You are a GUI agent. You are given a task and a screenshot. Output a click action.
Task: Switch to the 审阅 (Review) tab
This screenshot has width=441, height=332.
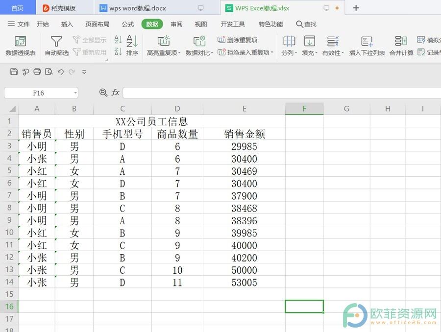click(176, 24)
